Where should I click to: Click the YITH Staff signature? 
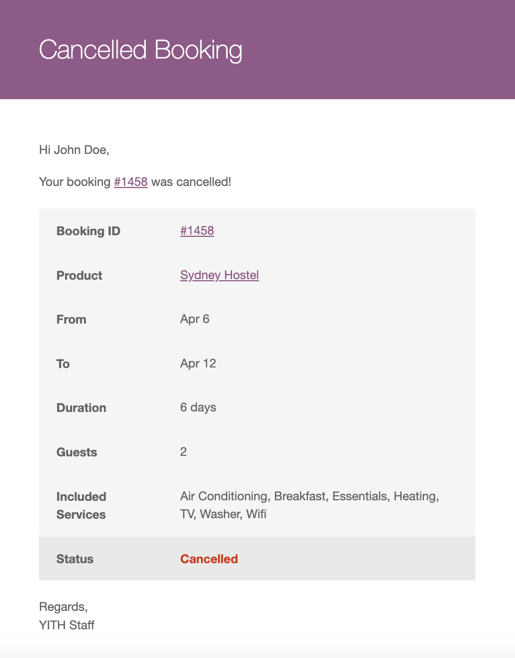(x=67, y=625)
